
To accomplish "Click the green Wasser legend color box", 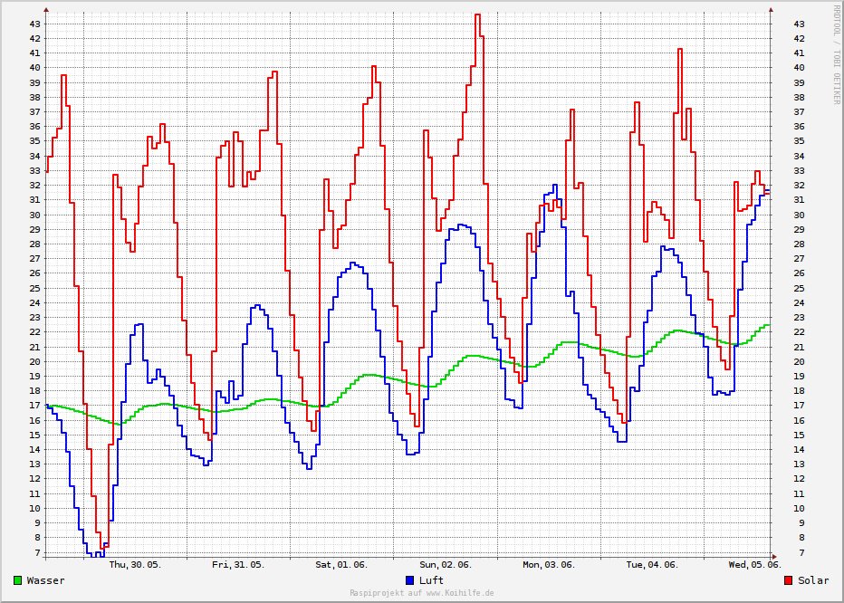I will (18, 580).
